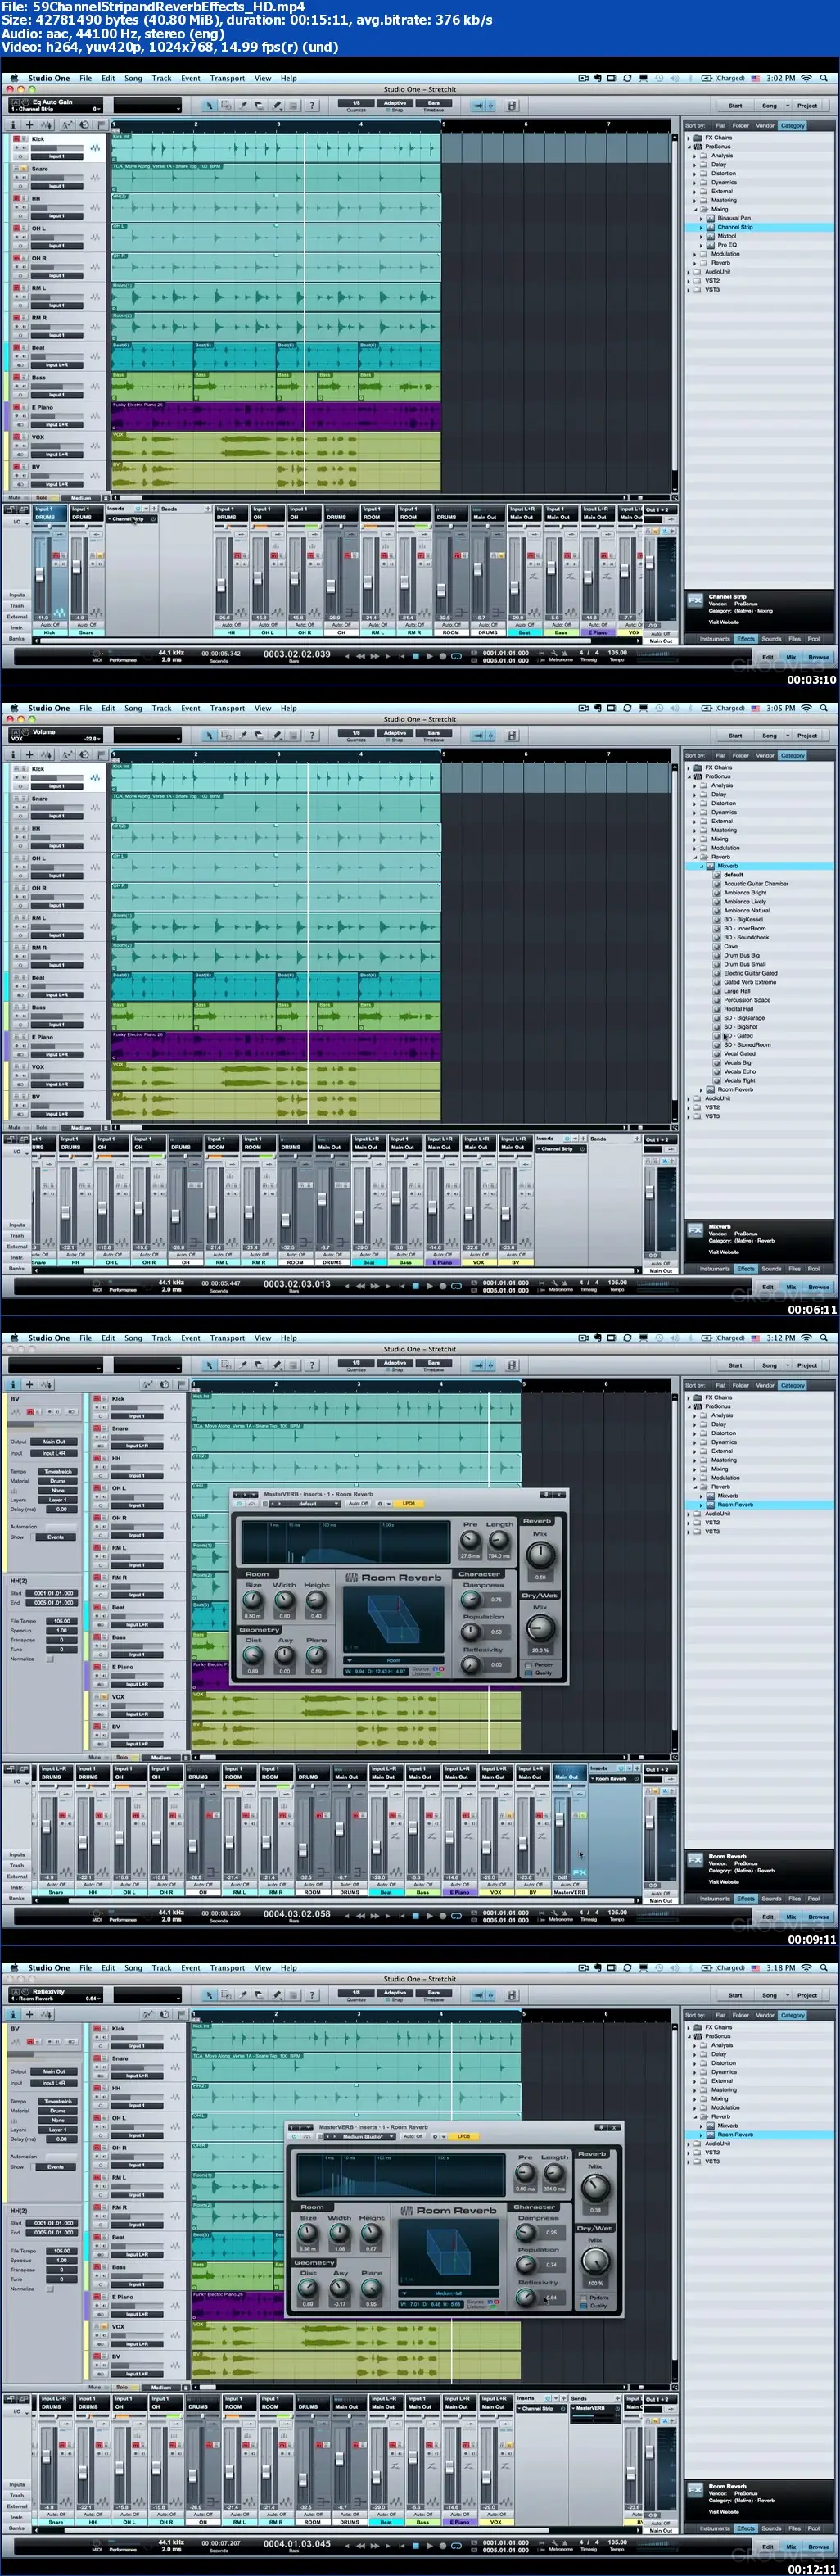840x2576 pixels.
Task: Click Dampness knob in Room Reverb, frame 00:09:11
Action: (x=470, y=1599)
